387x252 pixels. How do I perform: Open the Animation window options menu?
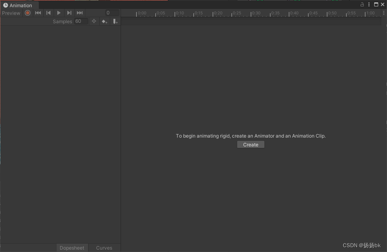369,4
